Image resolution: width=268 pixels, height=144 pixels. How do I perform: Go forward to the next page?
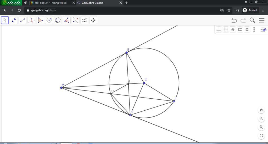click(x=12, y=10)
